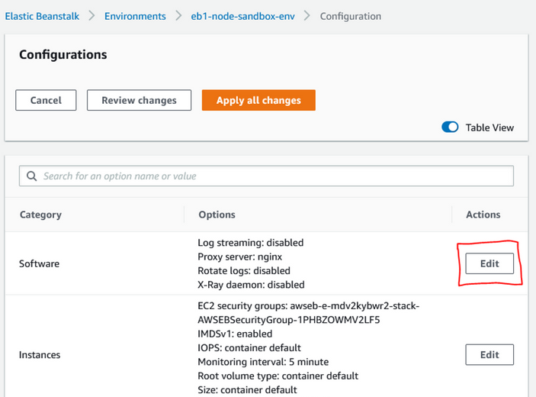Click 'X-Ray daemon: disabled' option text

251,285
